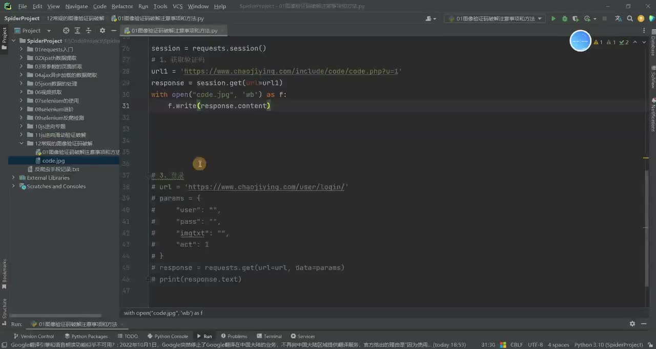Expand External Libraries node
This screenshot has width=656, height=349.
[x=14, y=178]
